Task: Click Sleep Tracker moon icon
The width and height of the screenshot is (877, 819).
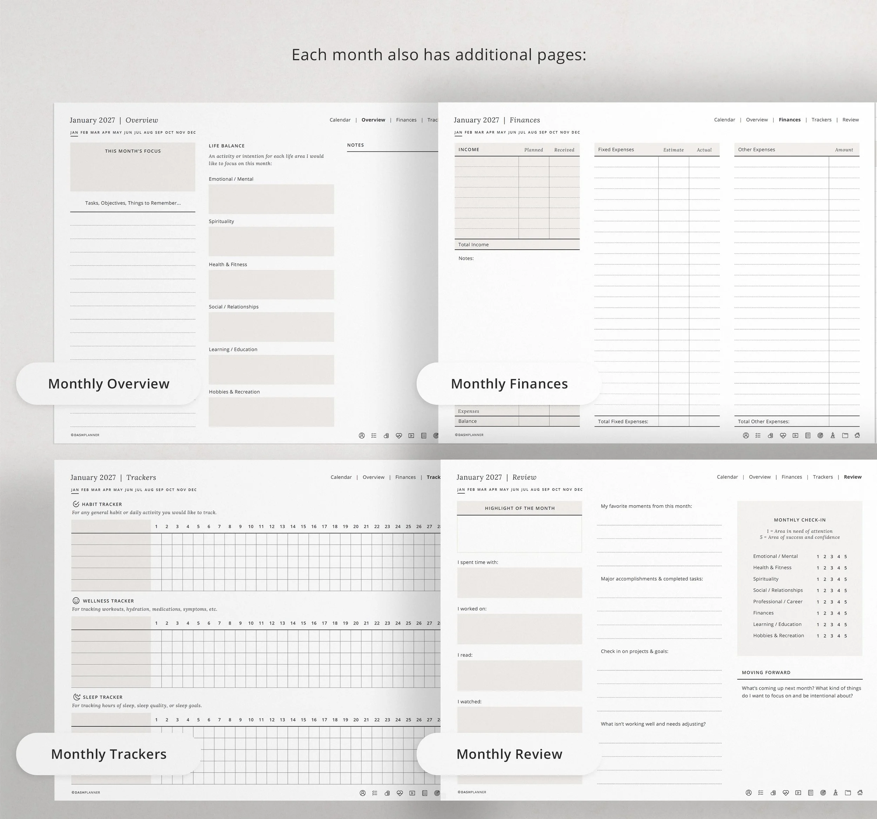Action: click(x=76, y=697)
